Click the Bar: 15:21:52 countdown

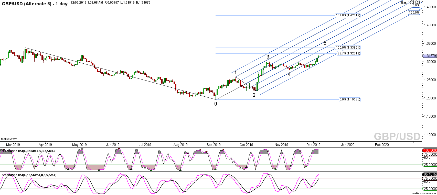coord(411,2)
